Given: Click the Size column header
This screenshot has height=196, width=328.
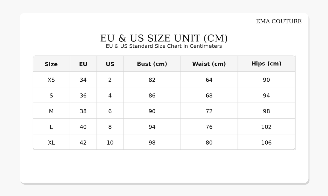Looking at the screenshot, I should coord(51,64).
